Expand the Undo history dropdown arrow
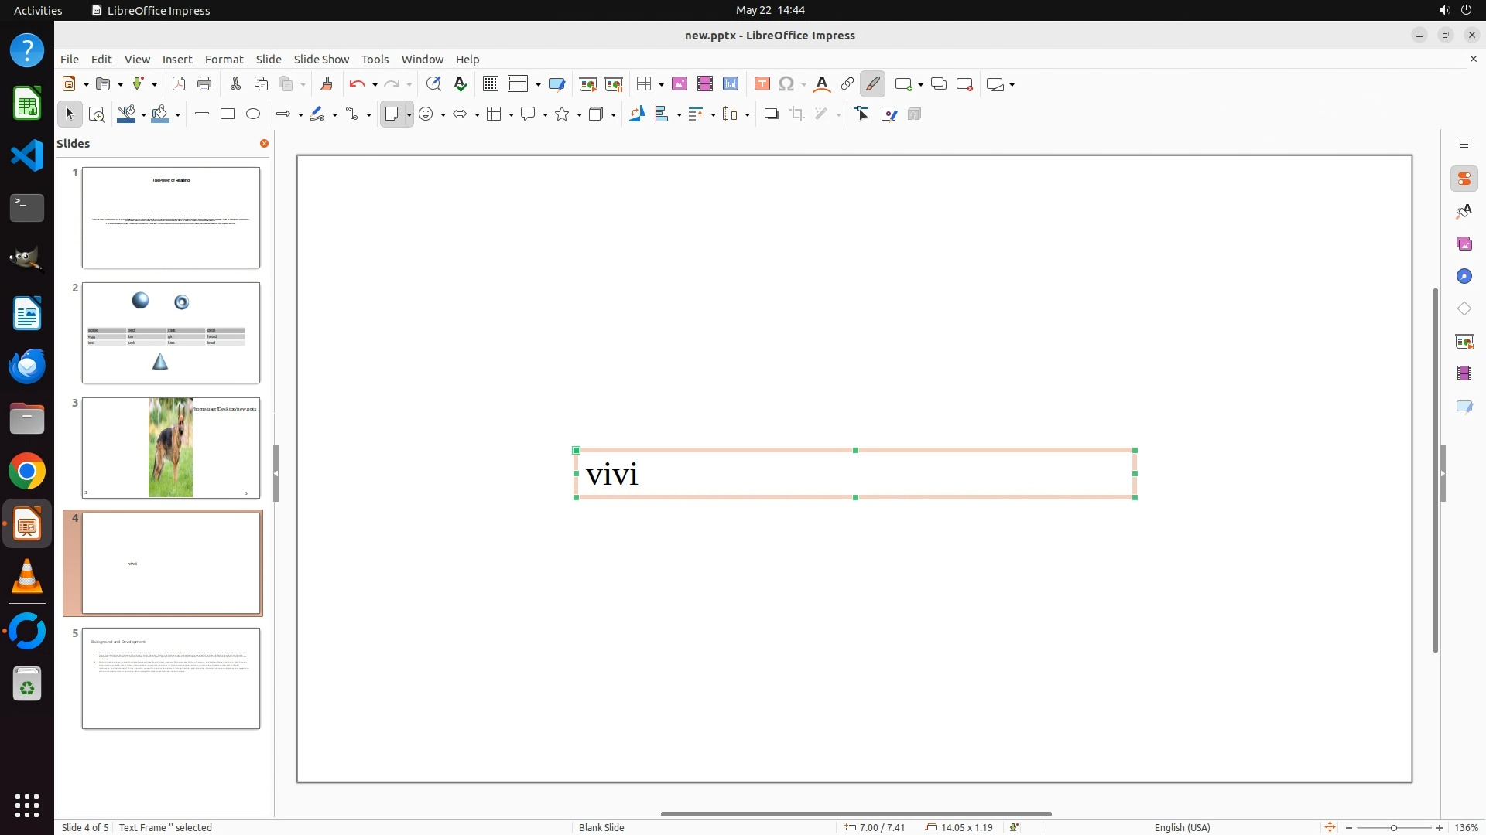Image resolution: width=1486 pixels, height=835 pixels. (x=375, y=85)
